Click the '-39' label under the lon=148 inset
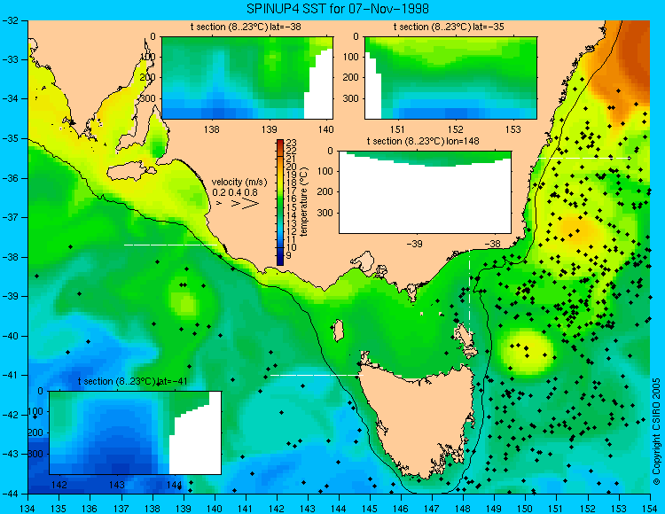Screen dimensions: 665x514 414,244
